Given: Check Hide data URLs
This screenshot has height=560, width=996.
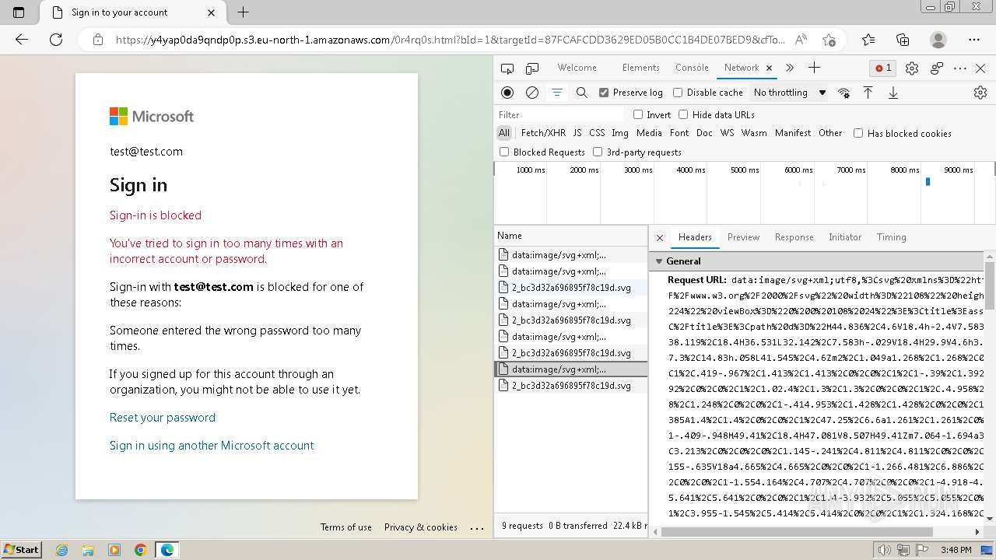Looking at the screenshot, I should point(683,114).
